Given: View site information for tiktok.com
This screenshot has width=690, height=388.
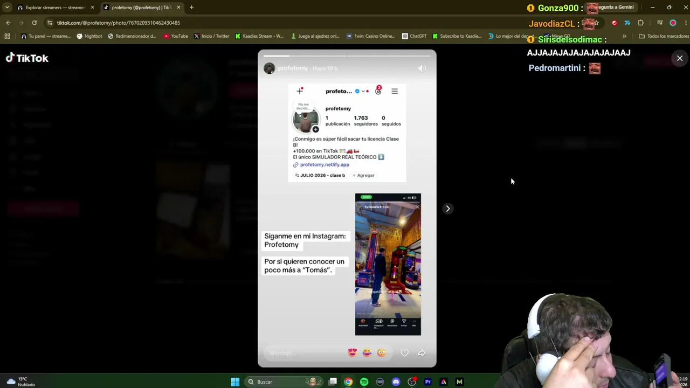Looking at the screenshot, I should 50,23.
